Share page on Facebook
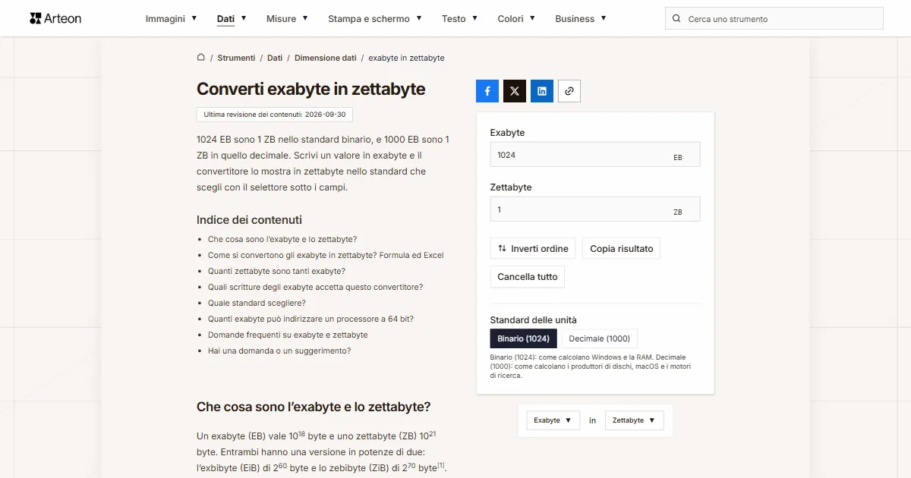 [487, 91]
